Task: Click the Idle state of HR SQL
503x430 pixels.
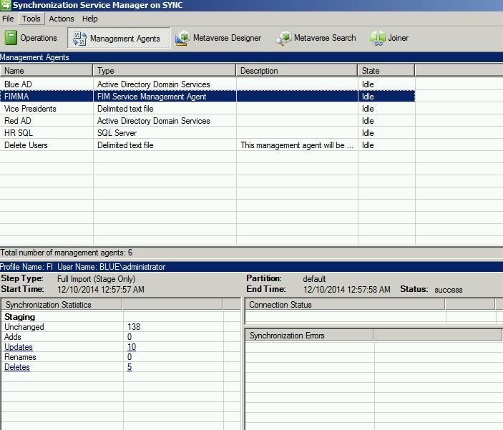Action: 368,133
